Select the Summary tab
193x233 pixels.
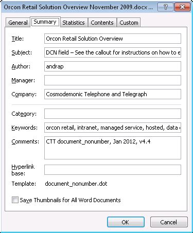[x=45, y=22]
